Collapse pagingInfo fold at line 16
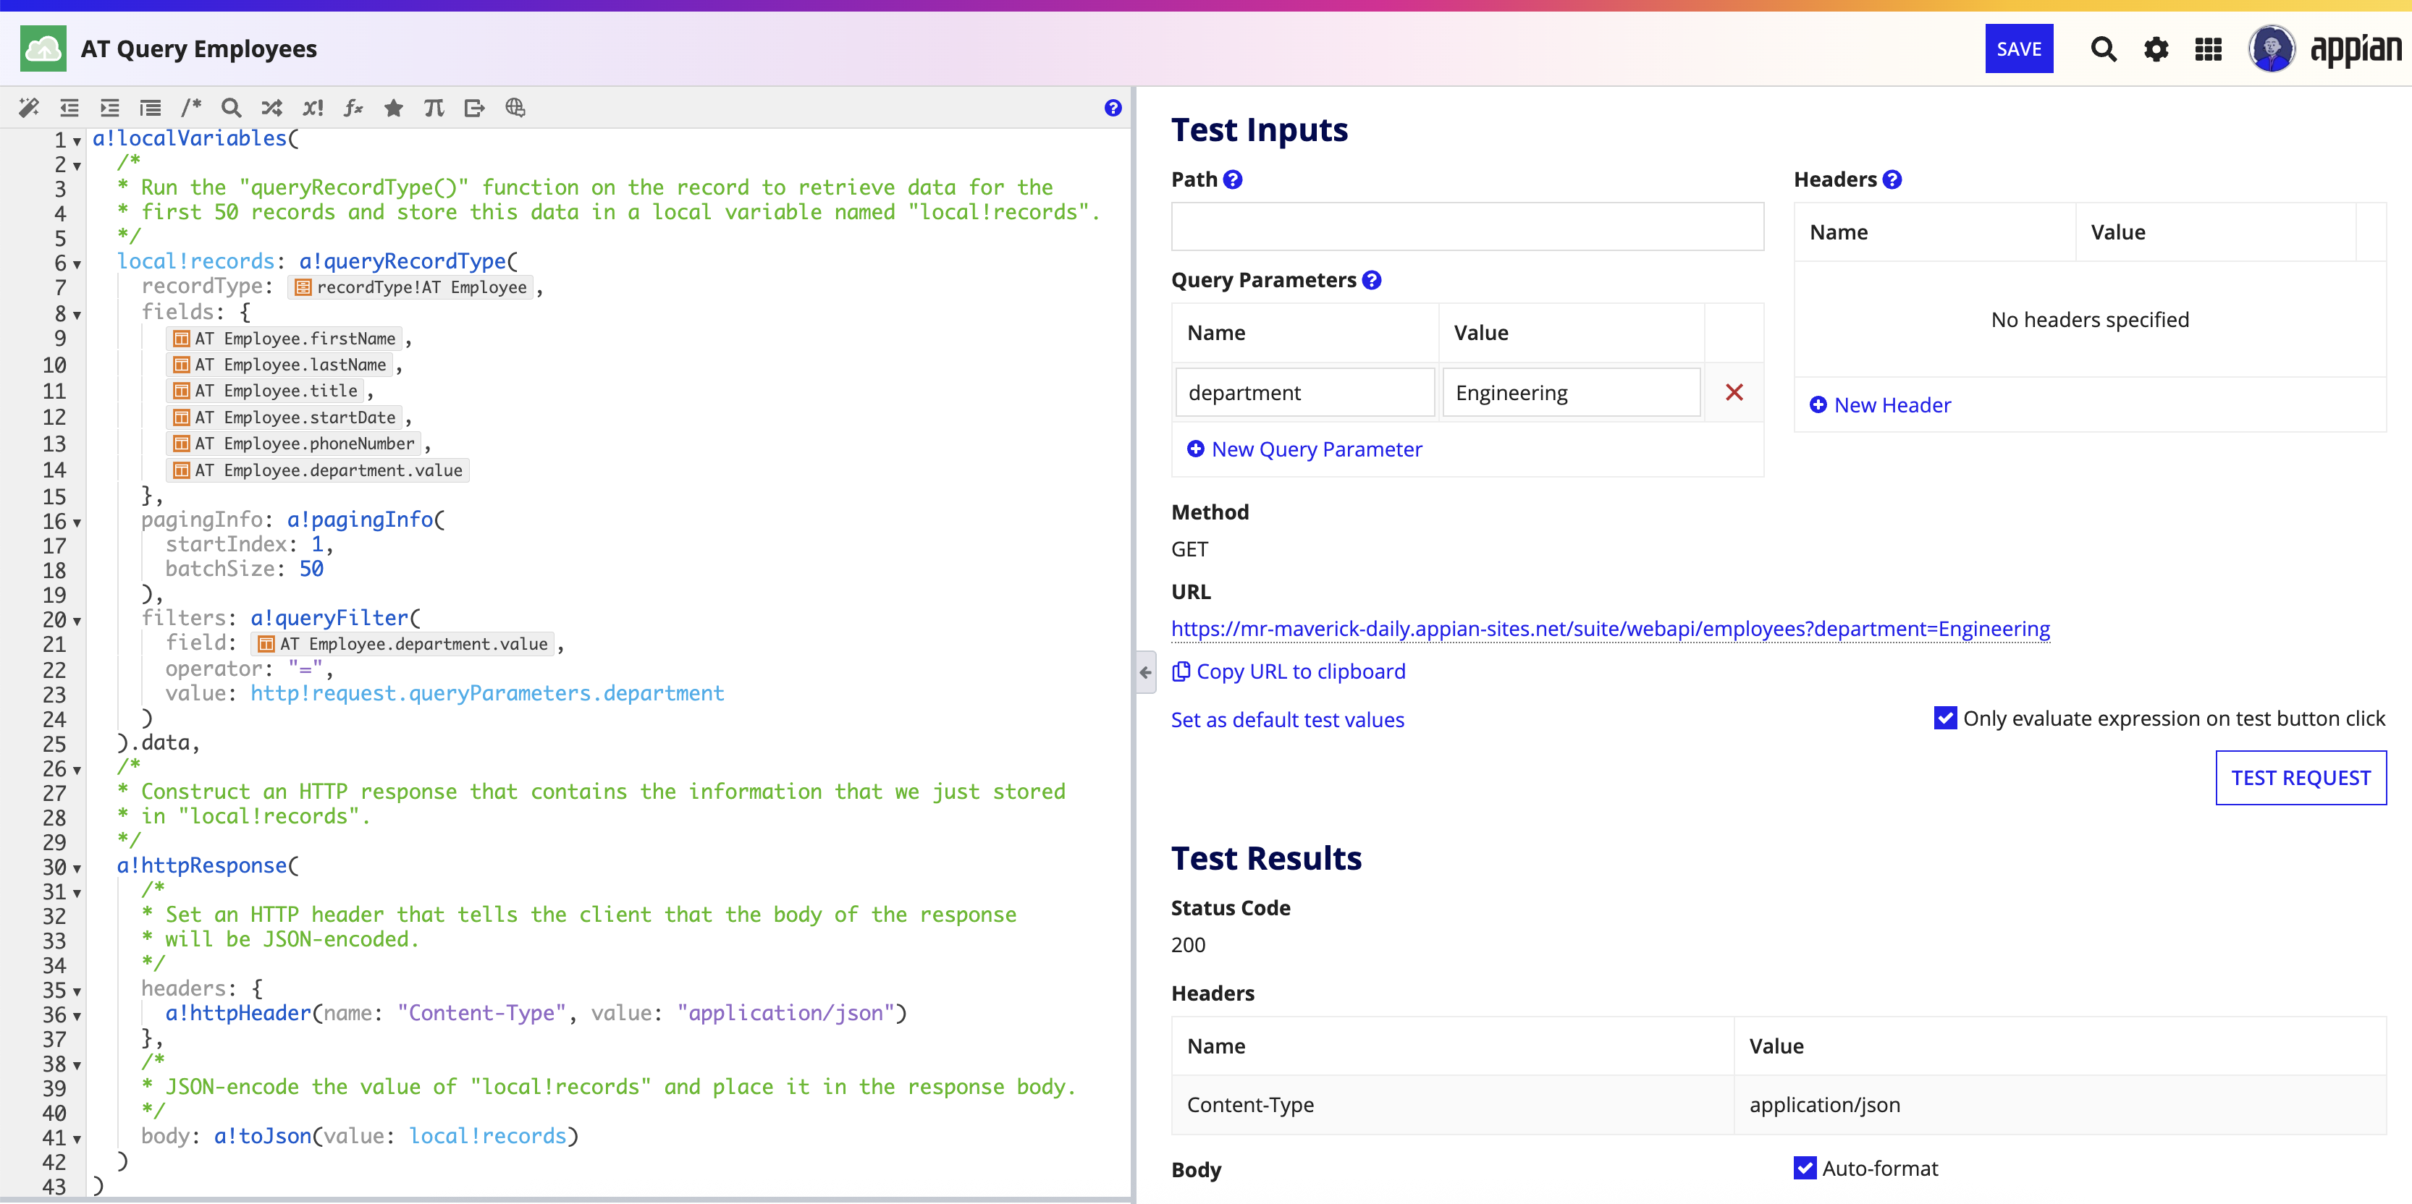 pyautogui.click(x=77, y=522)
